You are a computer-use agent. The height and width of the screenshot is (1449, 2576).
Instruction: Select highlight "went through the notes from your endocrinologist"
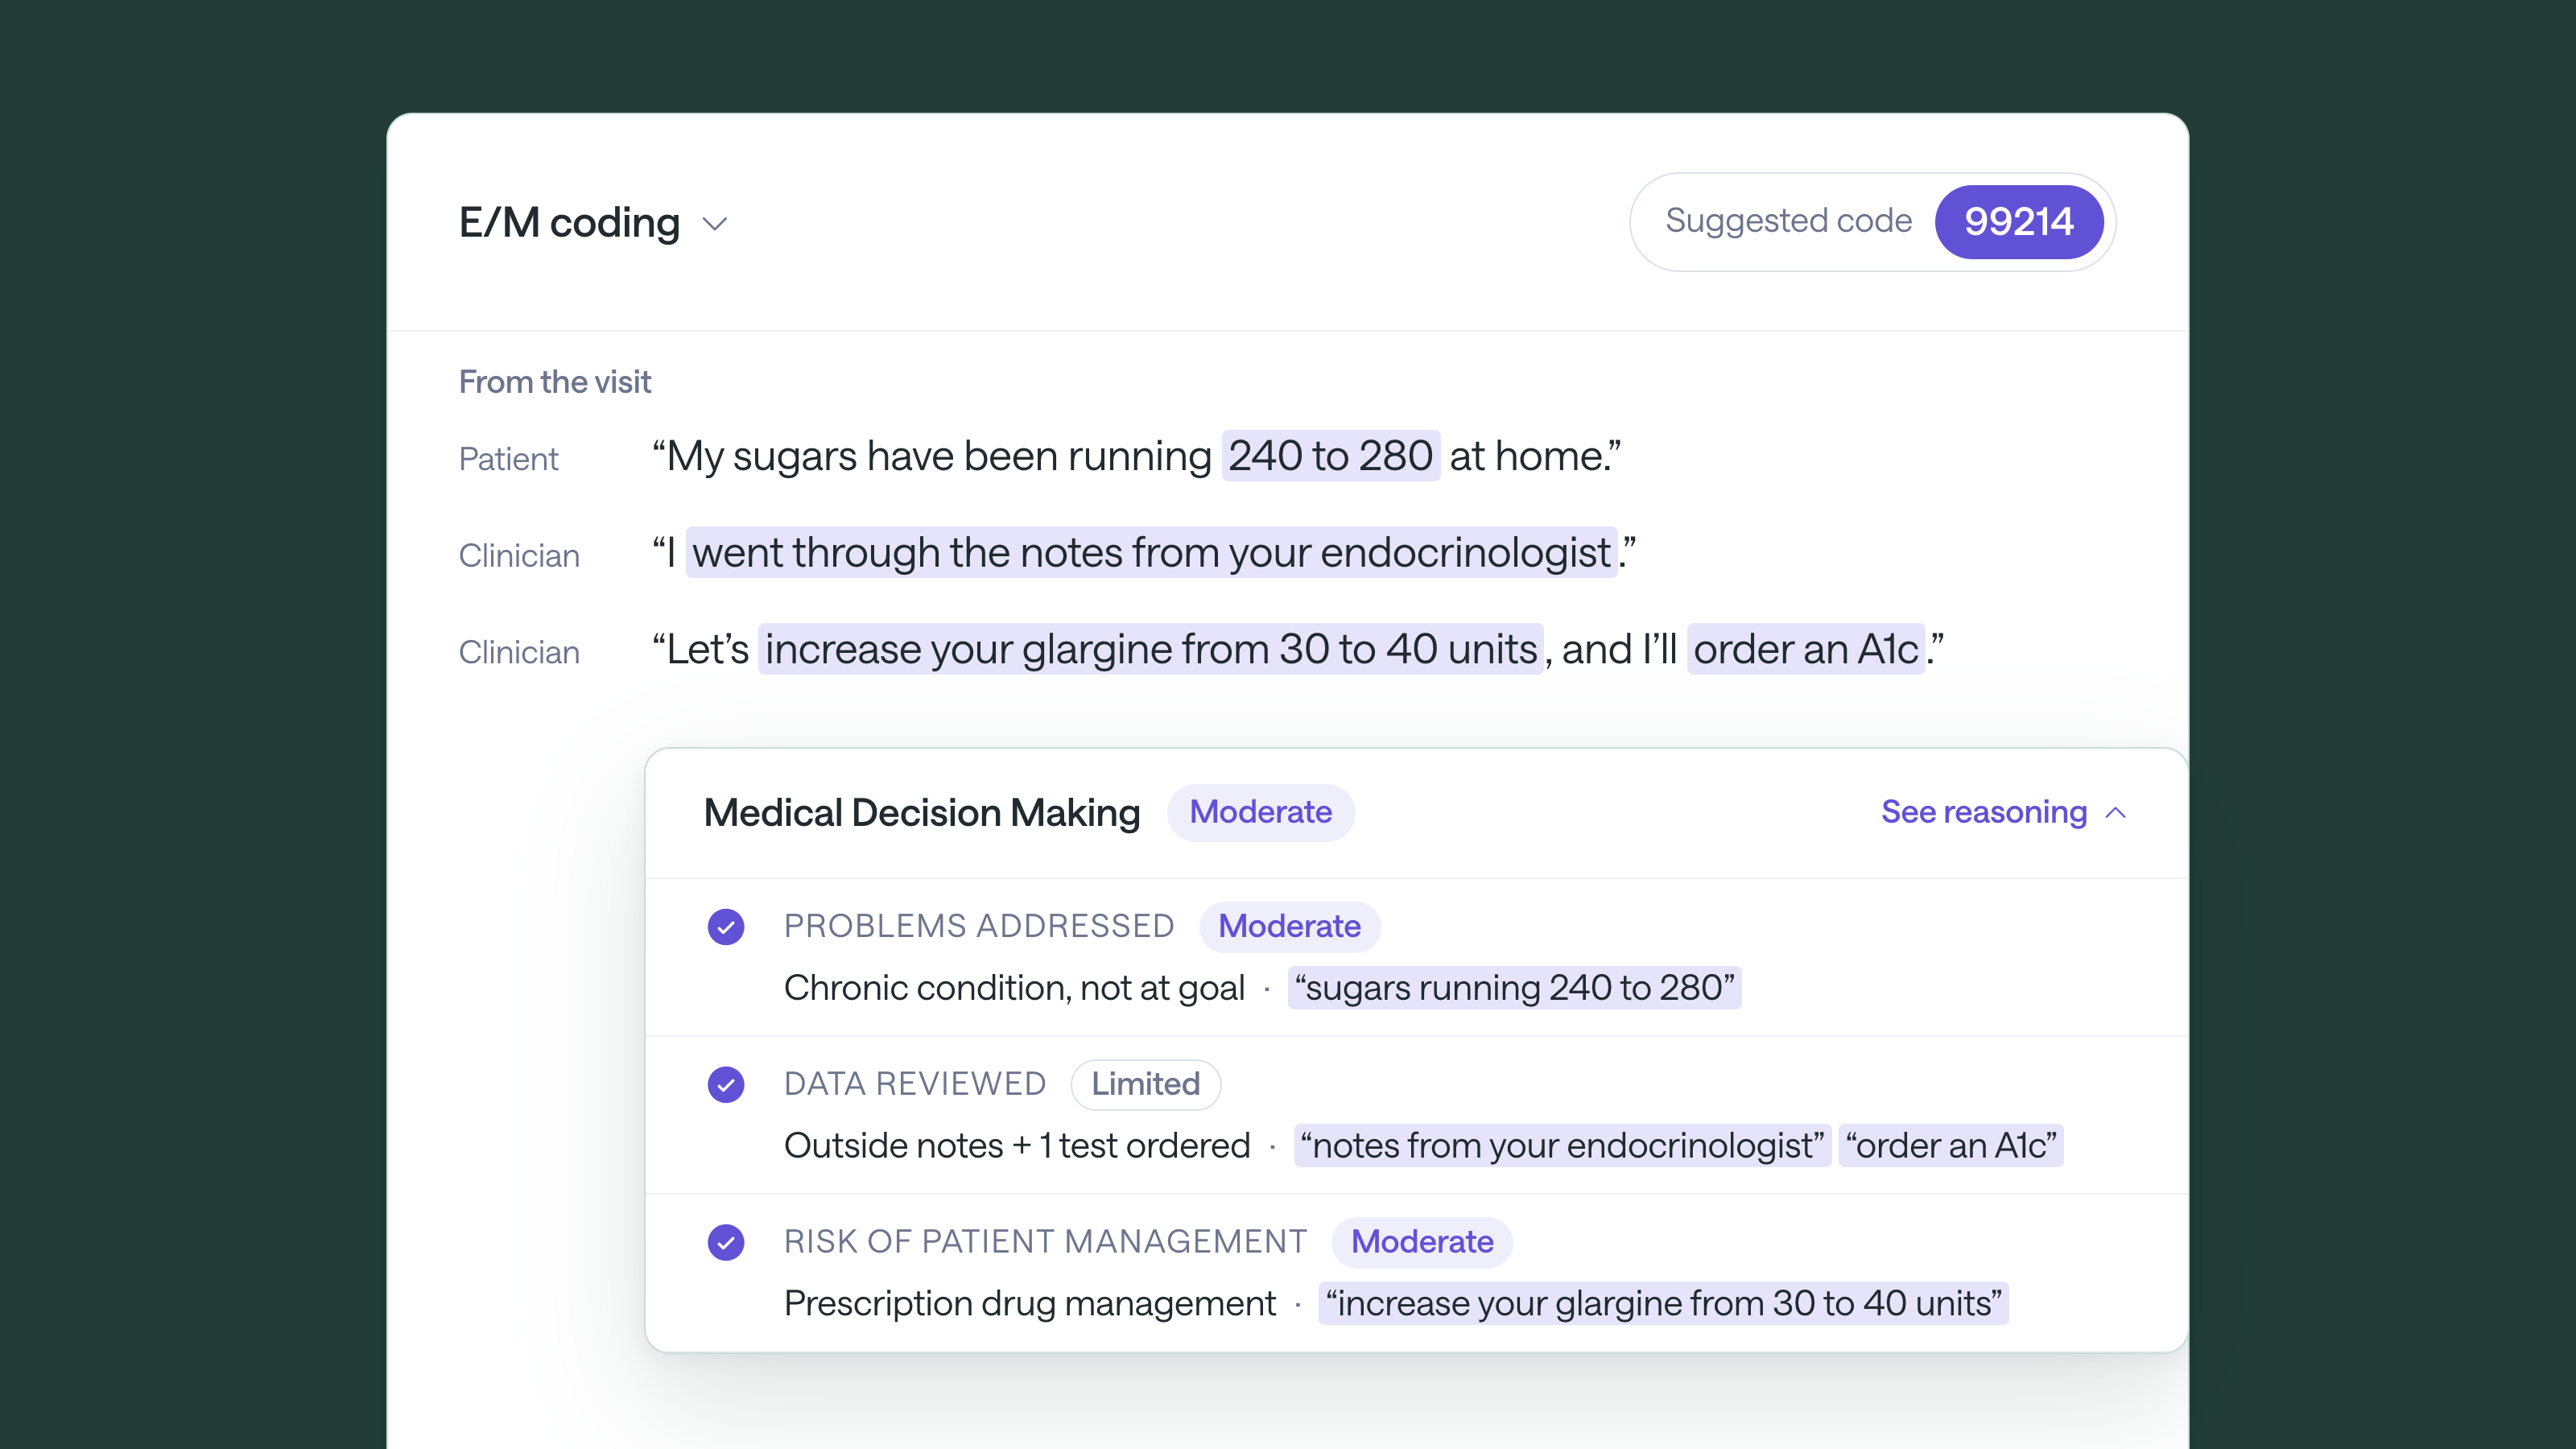pyautogui.click(x=1151, y=553)
